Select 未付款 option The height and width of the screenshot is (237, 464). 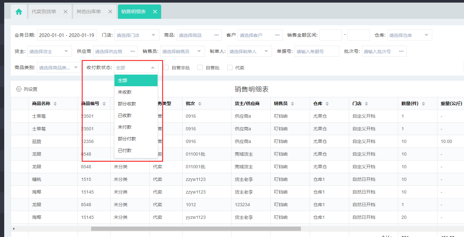tap(136, 127)
